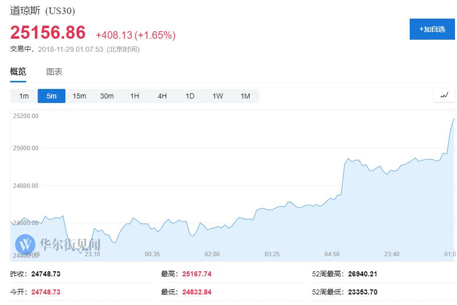Click the 04:50 time axis label
Screen dimensions: 457x305
(332, 254)
